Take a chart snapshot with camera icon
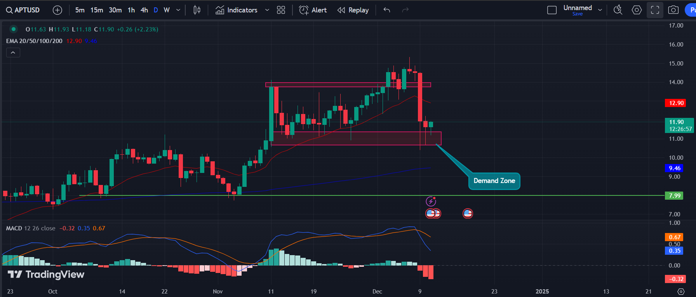This screenshot has width=696, height=297. pos(673,10)
